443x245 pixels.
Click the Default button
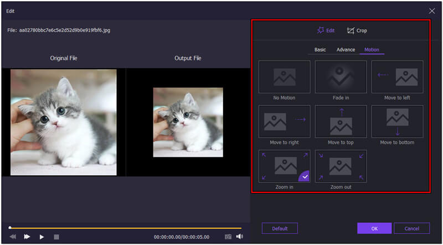(x=280, y=228)
